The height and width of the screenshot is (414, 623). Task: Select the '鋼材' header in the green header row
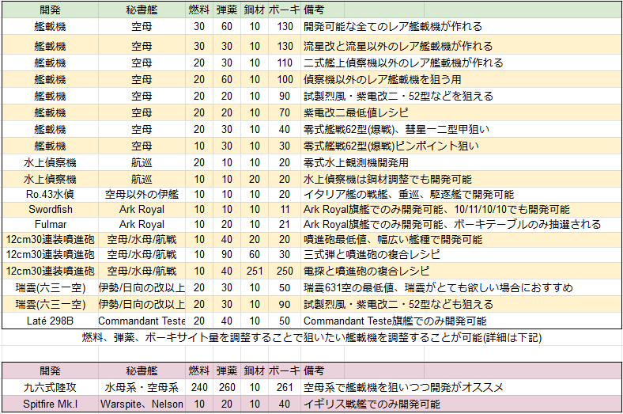pyautogui.click(x=255, y=10)
